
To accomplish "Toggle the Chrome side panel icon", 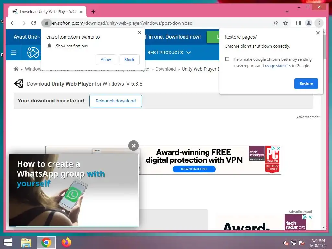I will (298, 23).
